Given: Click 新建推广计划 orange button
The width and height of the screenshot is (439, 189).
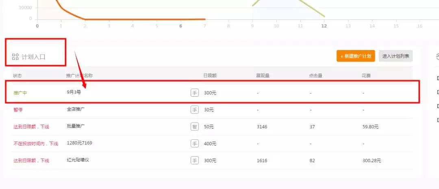Looking at the screenshot, I should click(356, 56).
